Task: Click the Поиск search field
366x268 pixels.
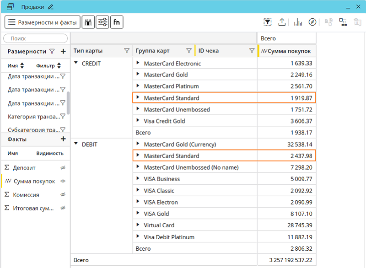Action: [x=36, y=39]
